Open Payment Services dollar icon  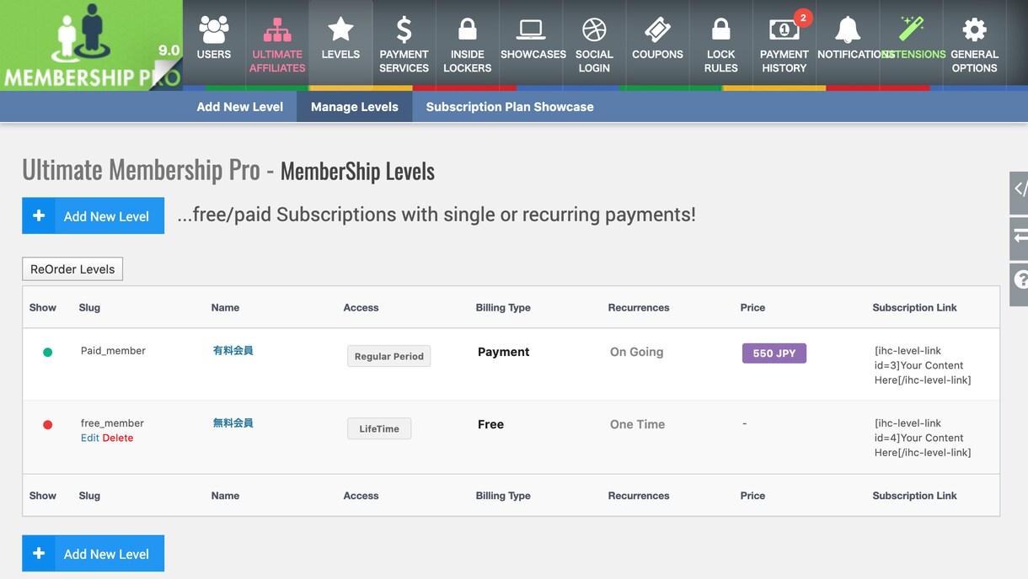[x=404, y=30]
